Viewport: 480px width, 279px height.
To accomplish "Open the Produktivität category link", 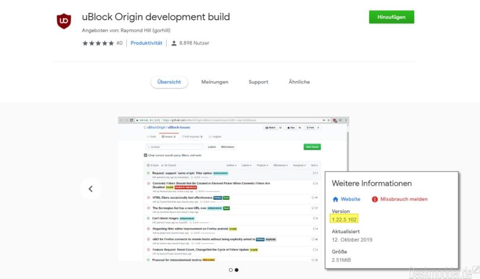I will tap(146, 43).
